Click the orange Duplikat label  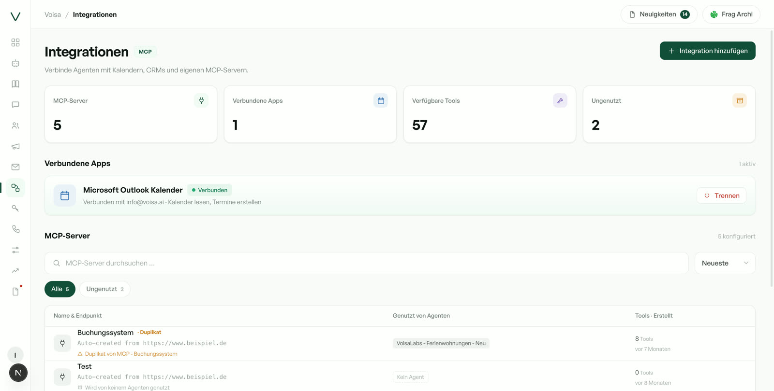point(149,332)
